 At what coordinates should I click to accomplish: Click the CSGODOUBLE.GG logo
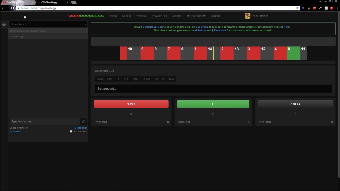86,16
